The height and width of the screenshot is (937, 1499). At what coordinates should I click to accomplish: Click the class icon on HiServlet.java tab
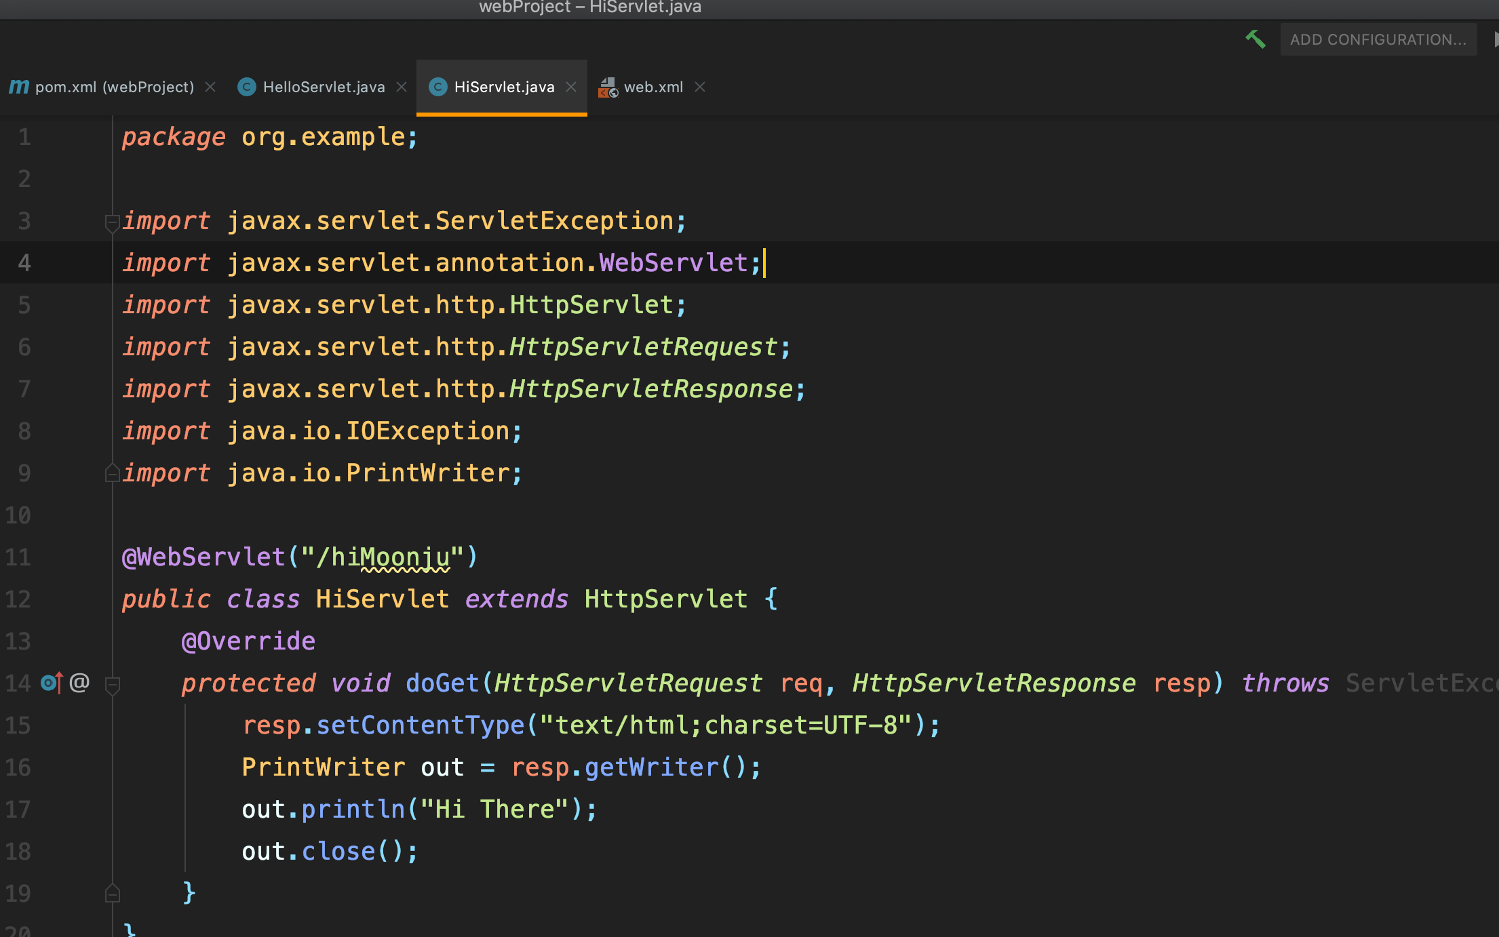click(438, 87)
